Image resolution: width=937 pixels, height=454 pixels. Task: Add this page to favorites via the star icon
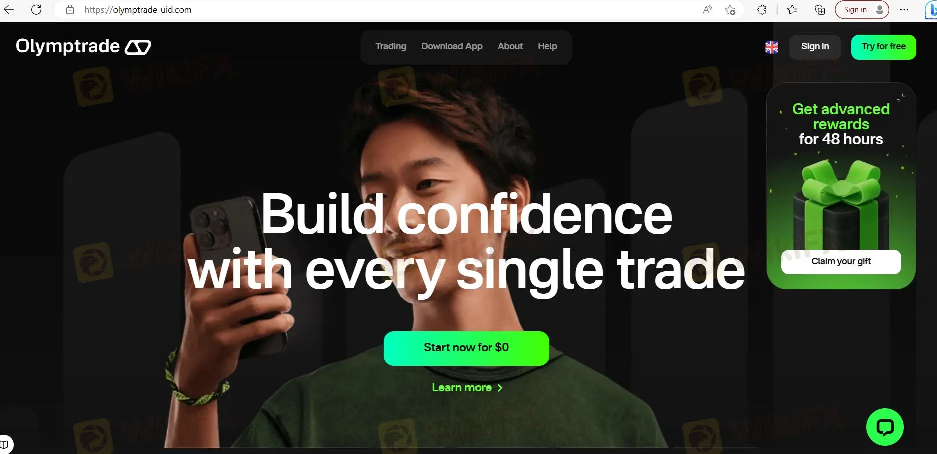tap(730, 10)
